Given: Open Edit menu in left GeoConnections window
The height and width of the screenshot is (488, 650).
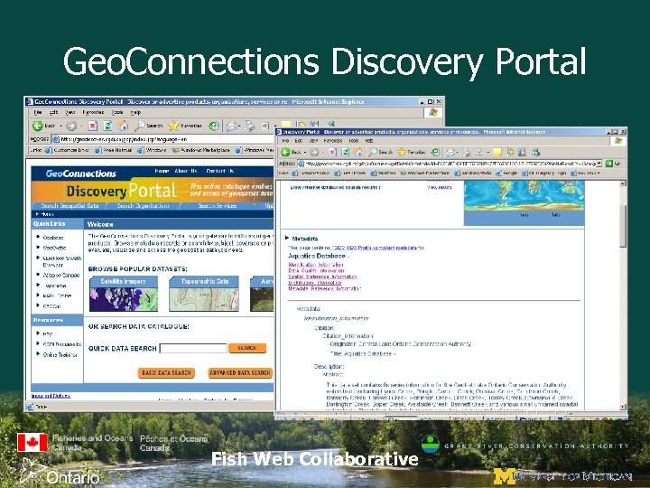Looking at the screenshot, I should [x=53, y=112].
